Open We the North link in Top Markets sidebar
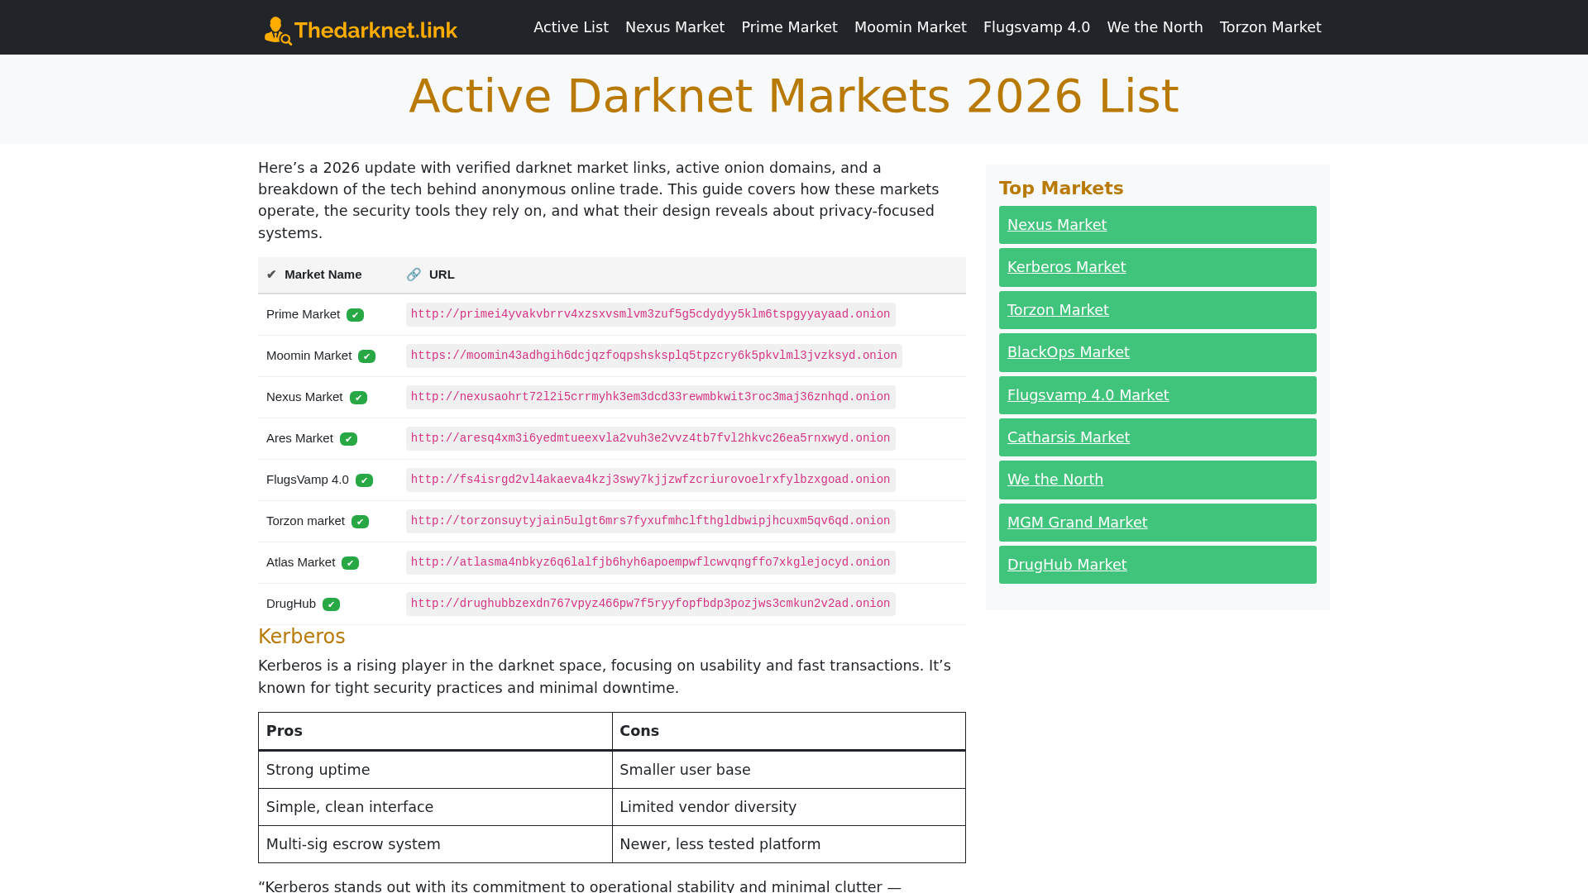Viewport: 1588px width, 893px height. click(1055, 480)
